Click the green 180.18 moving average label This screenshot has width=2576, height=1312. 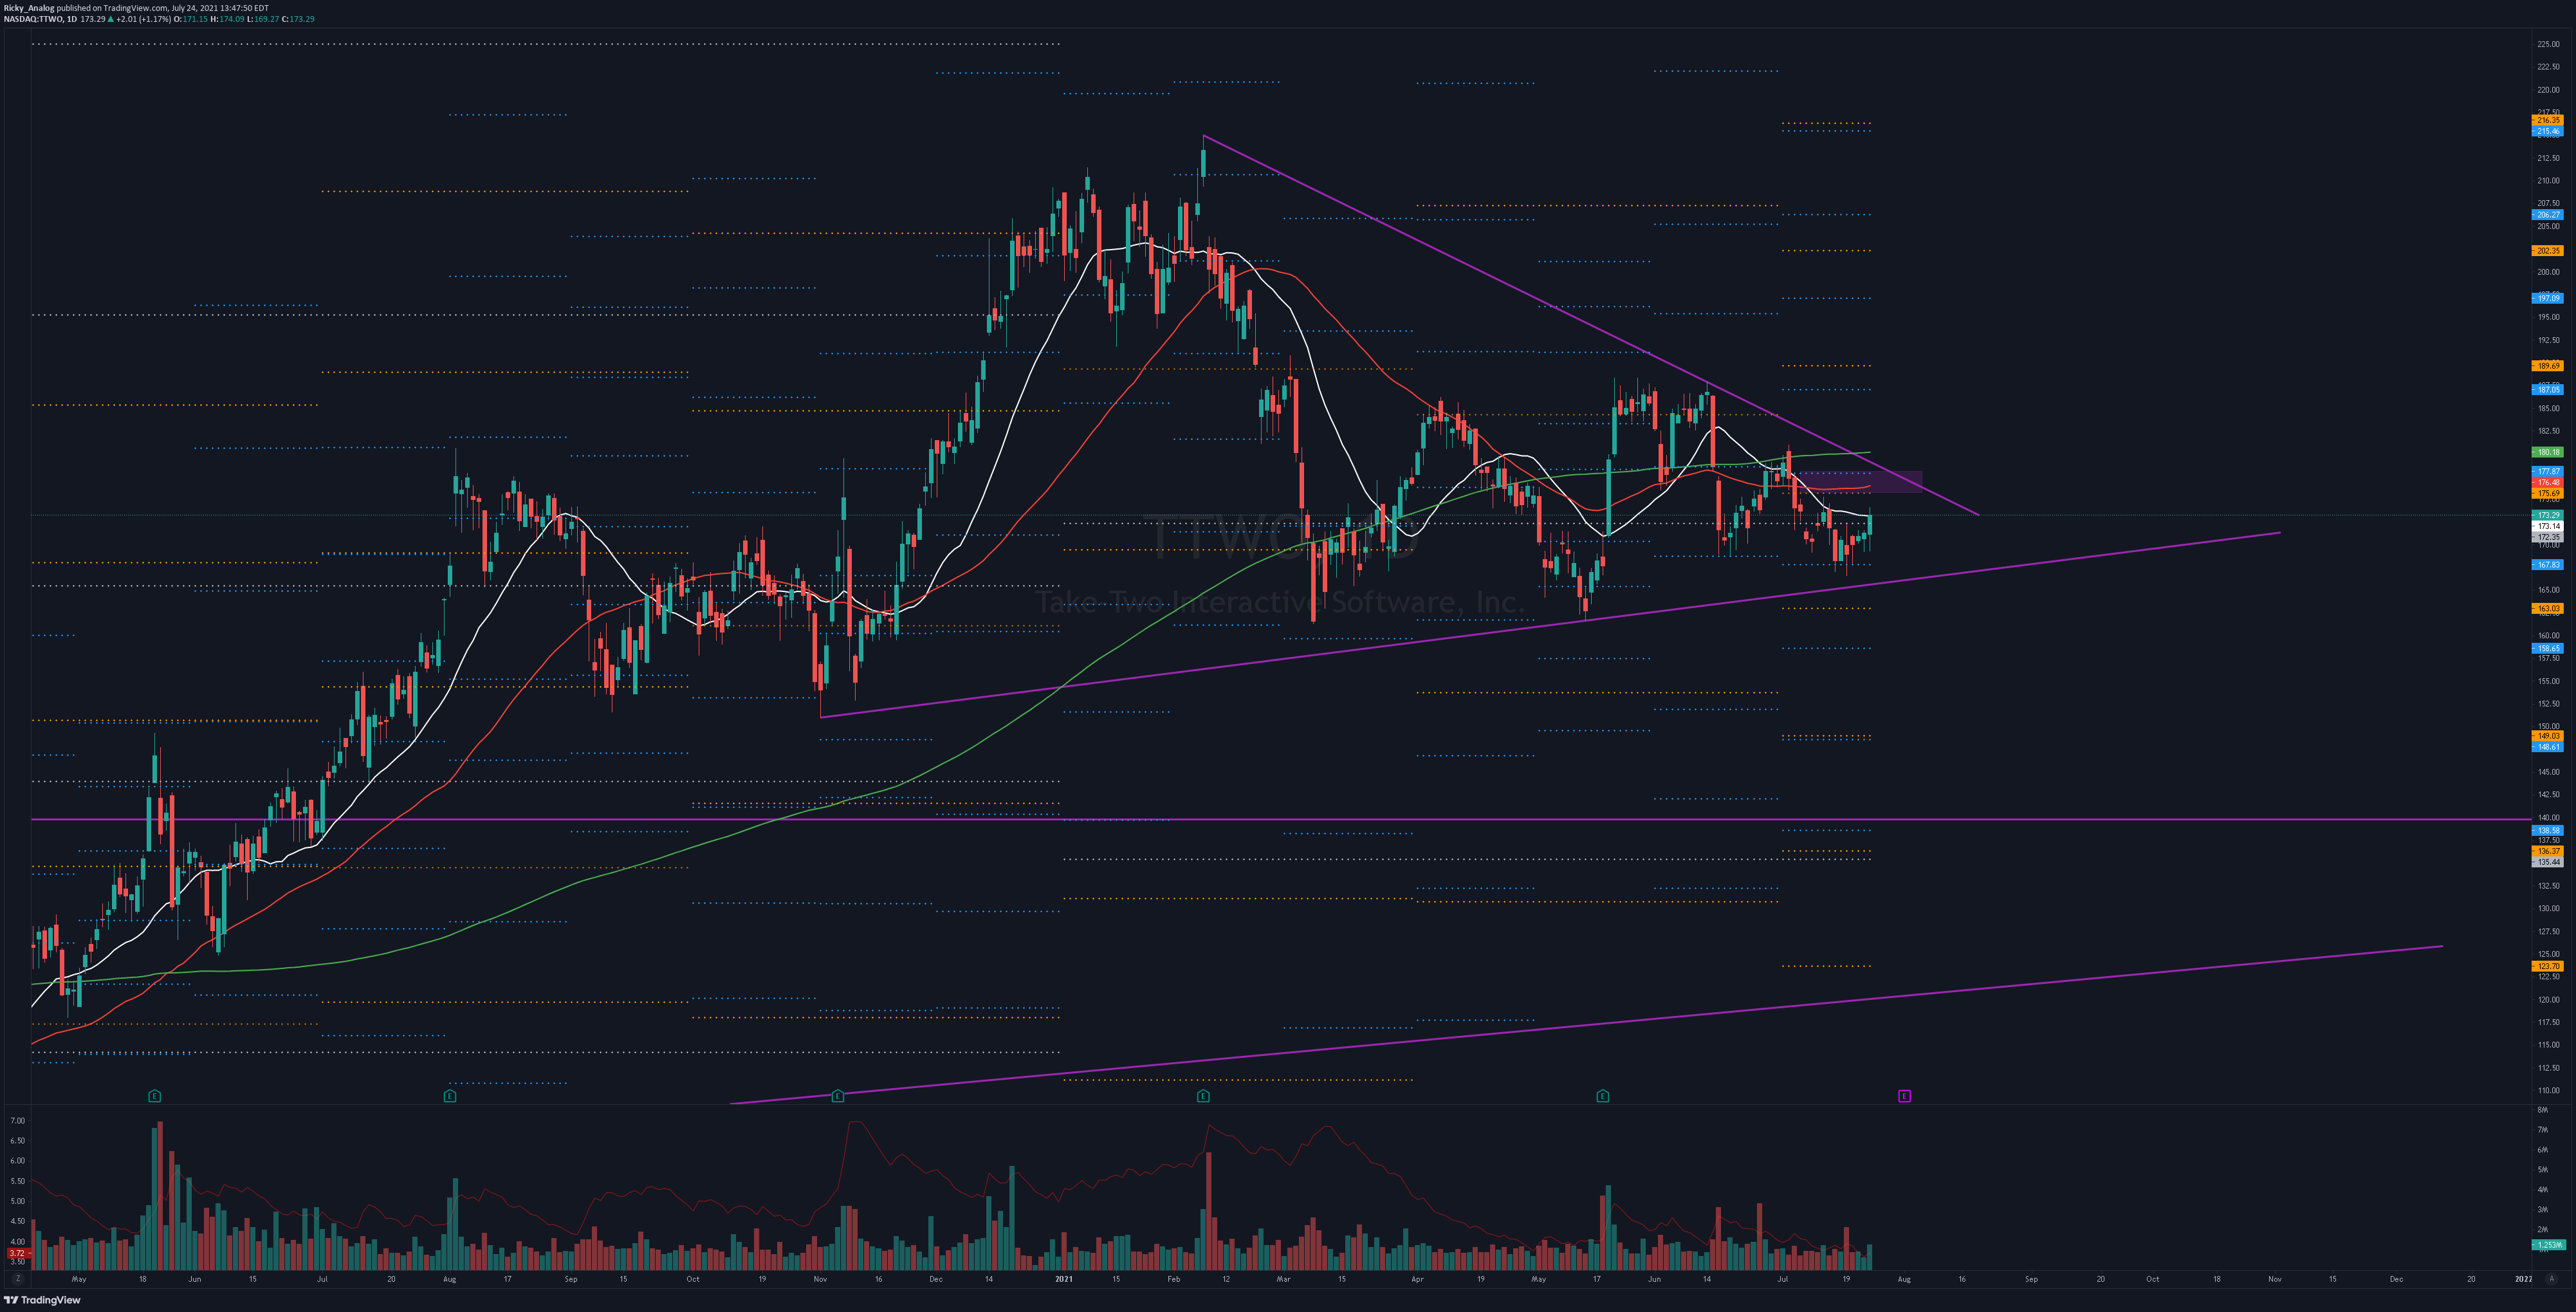tap(2548, 452)
